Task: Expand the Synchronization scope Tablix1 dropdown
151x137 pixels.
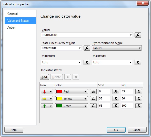Action: [x=117, y=48]
